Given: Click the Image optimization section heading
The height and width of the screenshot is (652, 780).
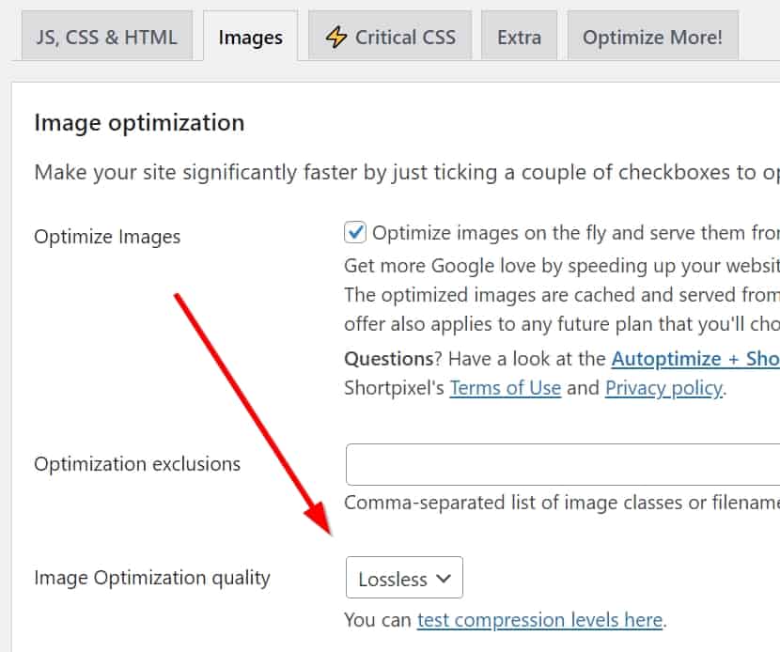Looking at the screenshot, I should coord(139,123).
